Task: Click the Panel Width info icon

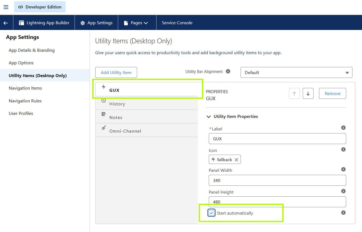Action: 343,169
